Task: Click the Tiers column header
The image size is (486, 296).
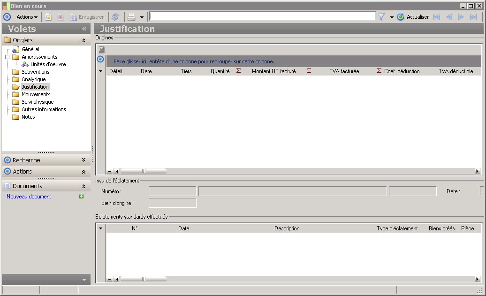Action: point(186,71)
